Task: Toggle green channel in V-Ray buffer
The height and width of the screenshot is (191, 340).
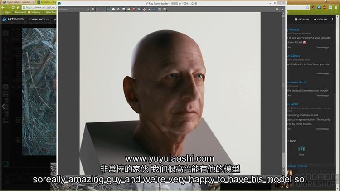Action: click(x=103, y=10)
